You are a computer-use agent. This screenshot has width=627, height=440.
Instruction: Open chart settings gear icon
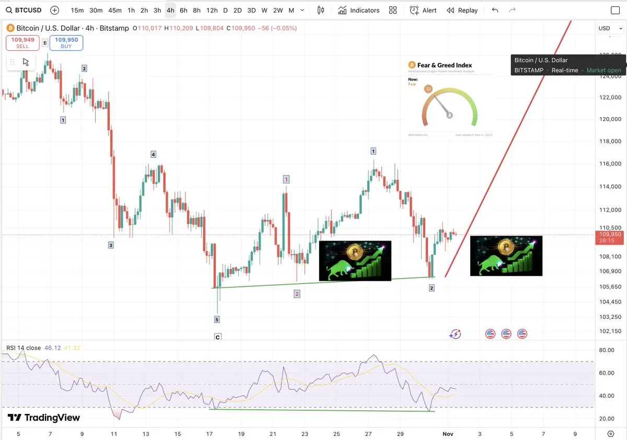(611, 434)
